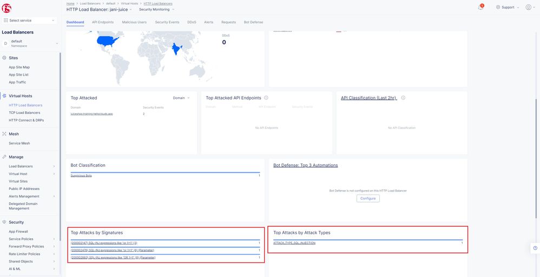
Task: Expand Service Policies in sidebar
Action: click(x=54, y=239)
